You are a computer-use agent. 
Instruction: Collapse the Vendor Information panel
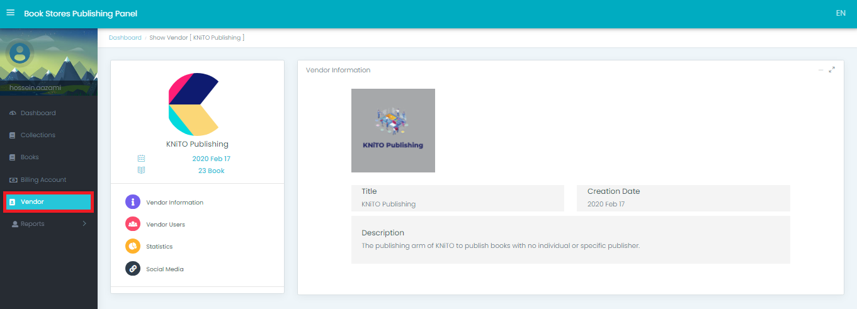[820, 70]
